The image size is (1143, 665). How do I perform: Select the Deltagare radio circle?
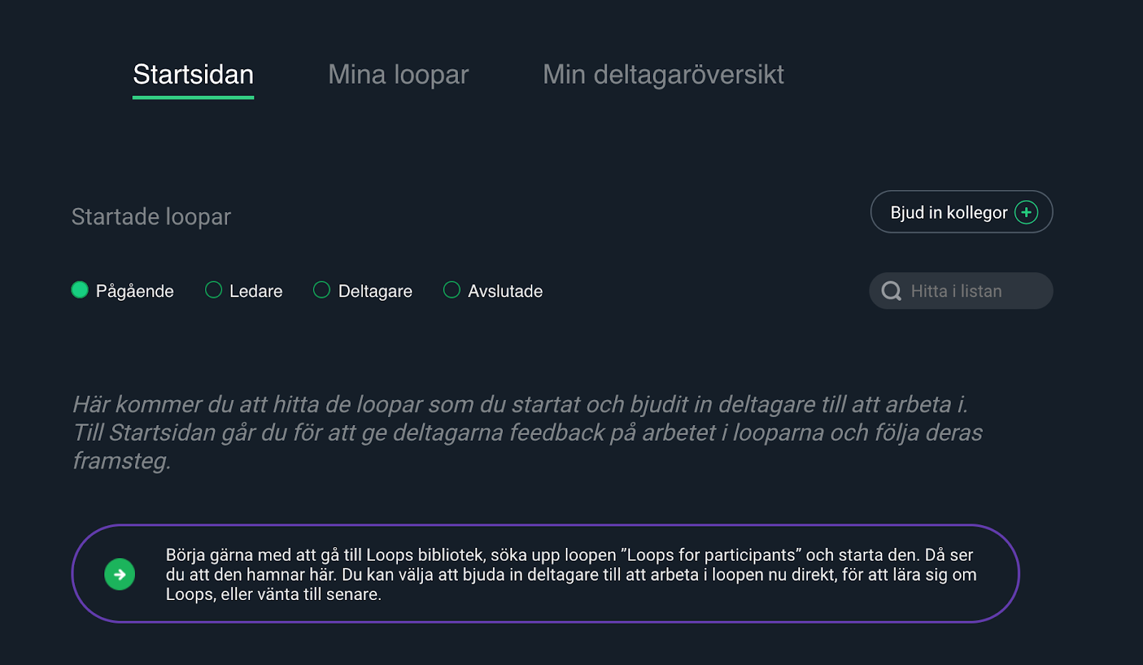[x=321, y=289]
